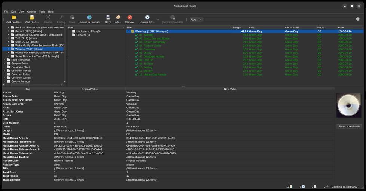Click the red Remove icon
This screenshot has width=366, height=191.
129,18
